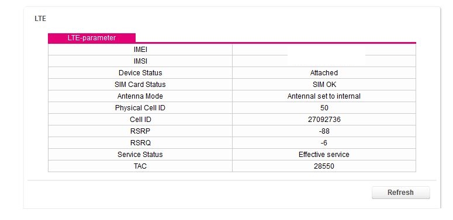Select the Physical Cell ID label

pos(140,108)
